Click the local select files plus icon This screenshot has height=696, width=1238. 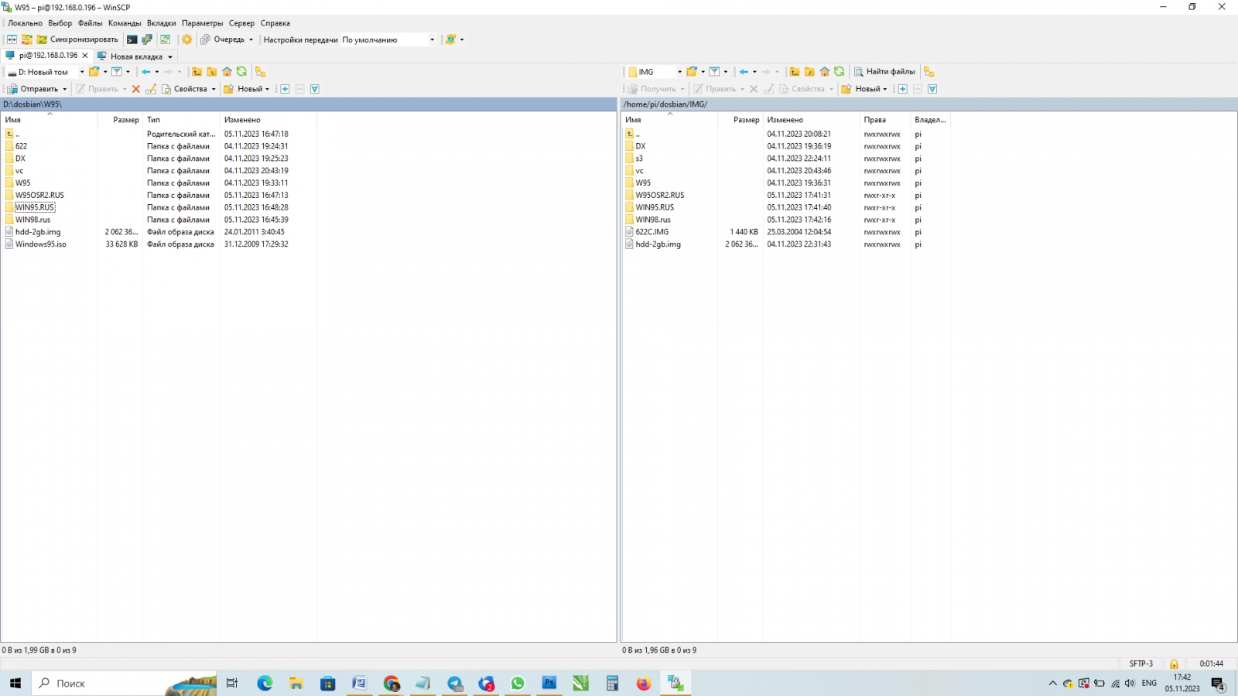click(x=285, y=89)
